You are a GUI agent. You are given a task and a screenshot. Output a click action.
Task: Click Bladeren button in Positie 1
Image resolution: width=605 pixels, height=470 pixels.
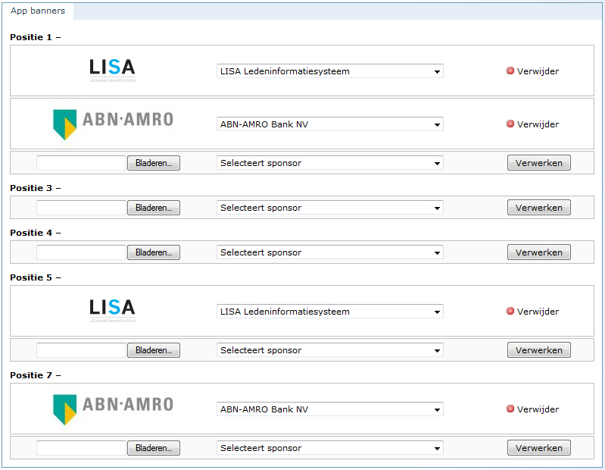pos(154,163)
